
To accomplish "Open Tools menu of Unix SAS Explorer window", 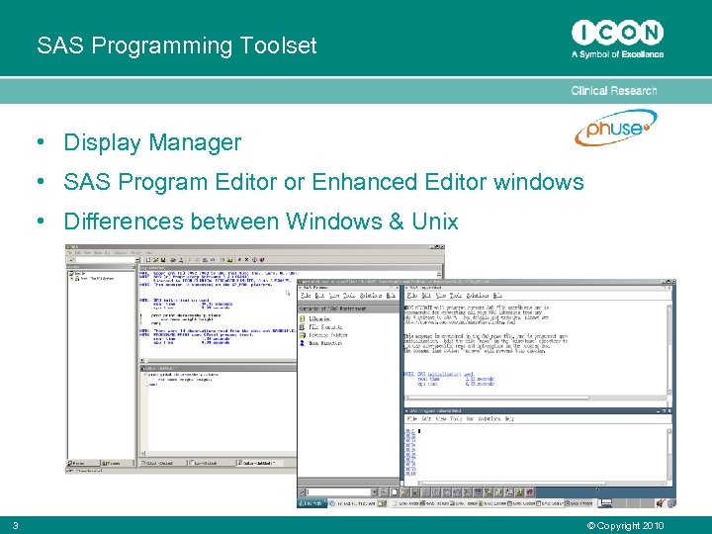I will pyautogui.click(x=349, y=295).
